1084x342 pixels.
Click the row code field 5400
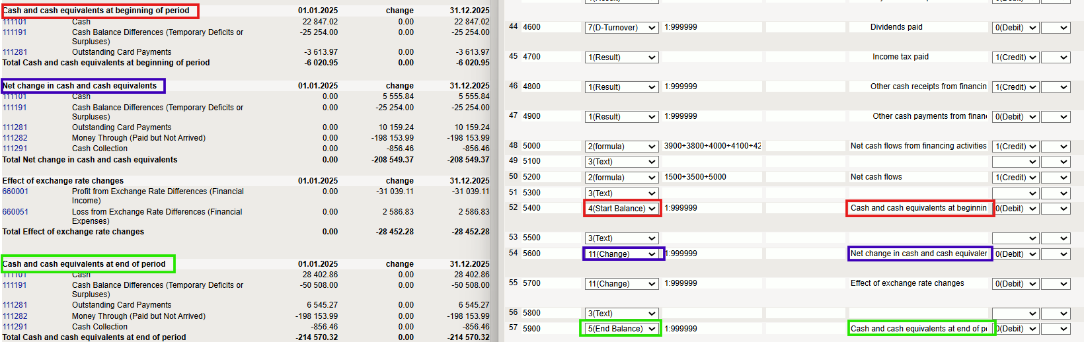pos(551,208)
